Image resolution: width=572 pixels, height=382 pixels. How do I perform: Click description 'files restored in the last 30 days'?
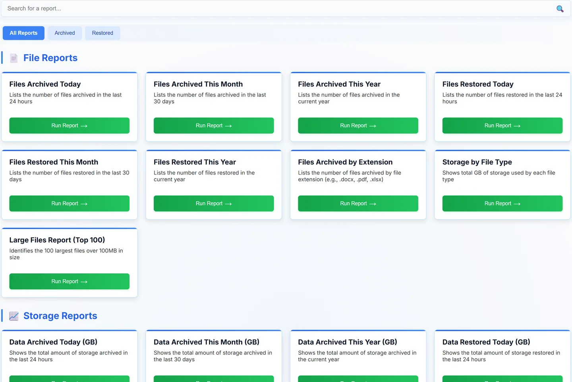coord(70,176)
